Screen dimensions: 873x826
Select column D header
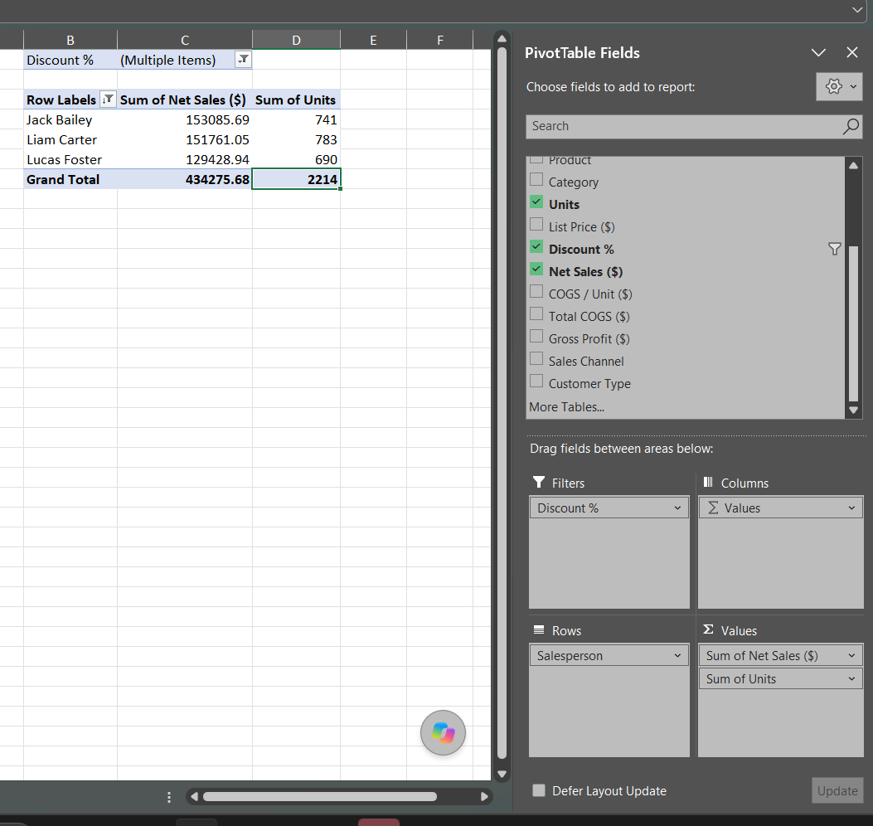click(296, 40)
